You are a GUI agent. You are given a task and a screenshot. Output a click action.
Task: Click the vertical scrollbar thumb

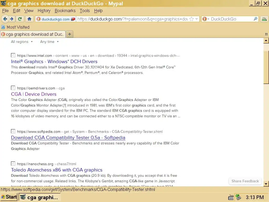[266, 67]
